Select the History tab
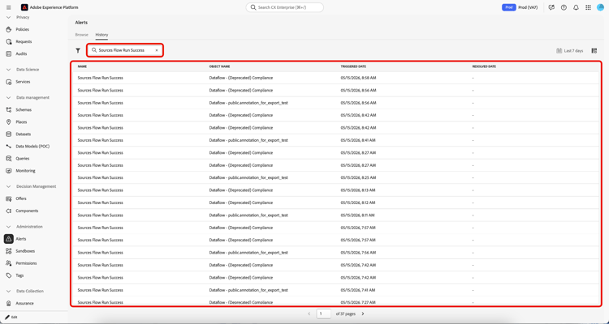 [x=101, y=35]
